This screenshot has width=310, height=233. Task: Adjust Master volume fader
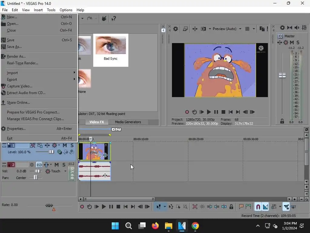click(282, 75)
